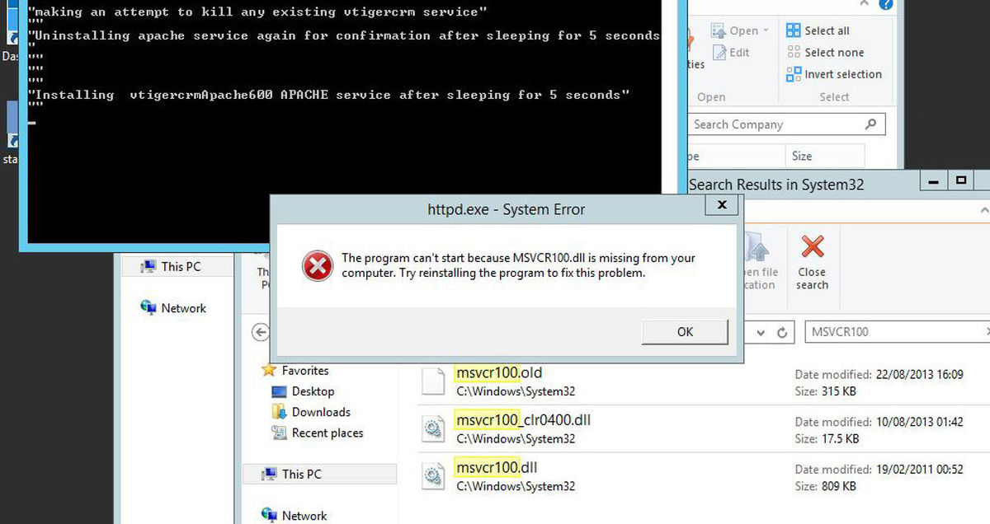Click the refresh icon beside the search box
Viewport: 990px width, 524px height.
coord(782,333)
